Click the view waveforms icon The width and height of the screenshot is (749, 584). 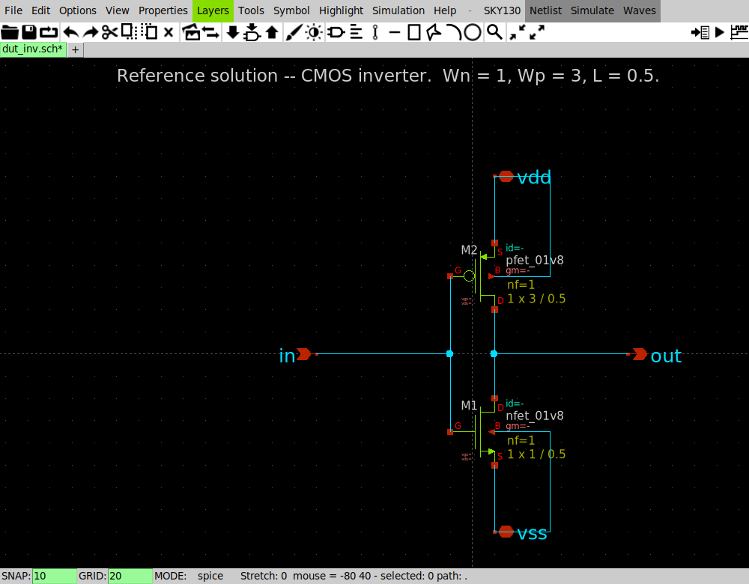[739, 32]
